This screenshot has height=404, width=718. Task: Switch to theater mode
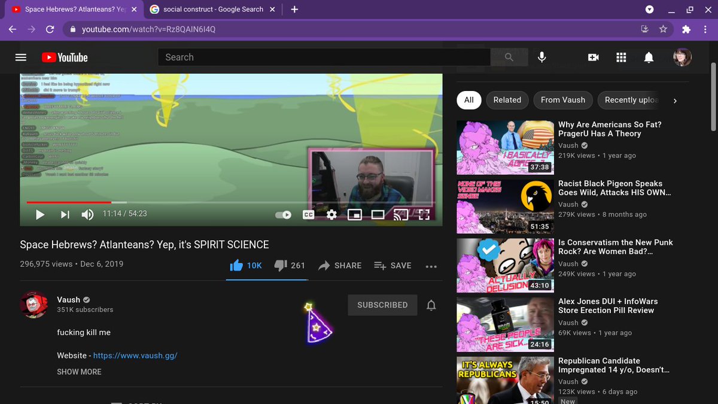click(x=378, y=214)
